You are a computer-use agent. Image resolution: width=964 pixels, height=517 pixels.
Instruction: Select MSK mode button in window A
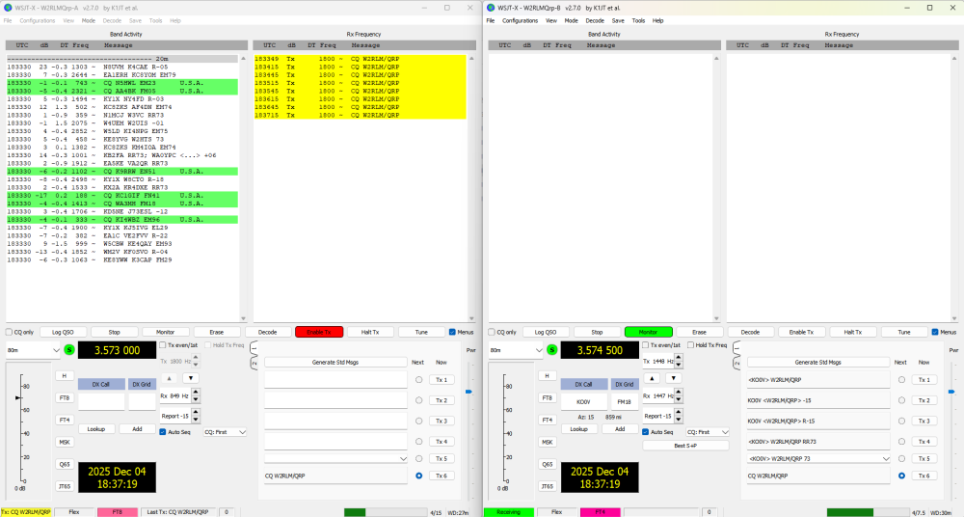coord(65,443)
